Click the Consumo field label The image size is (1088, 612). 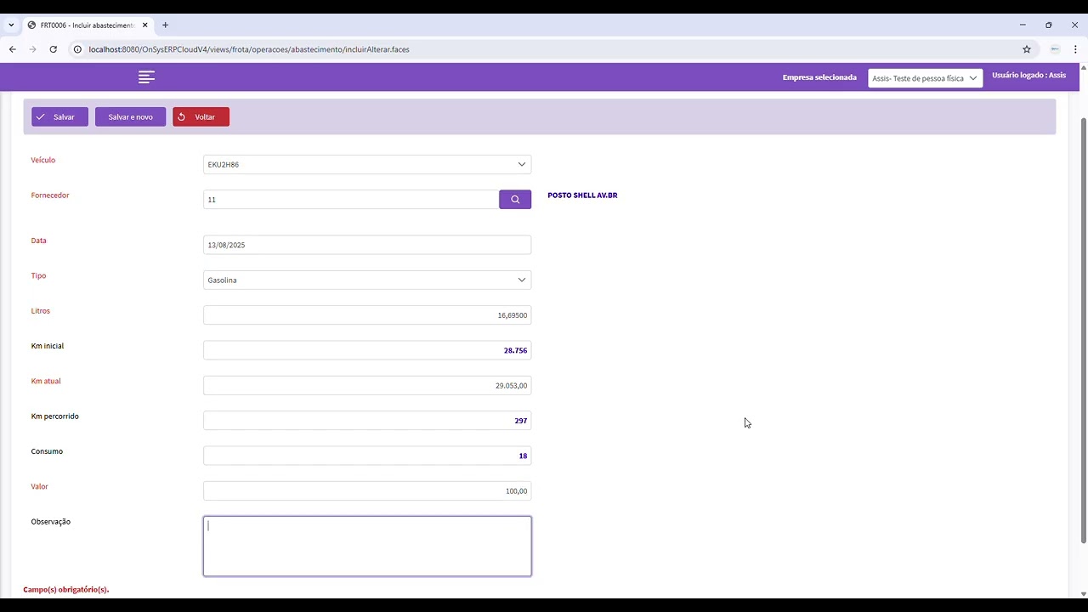[x=47, y=451]
